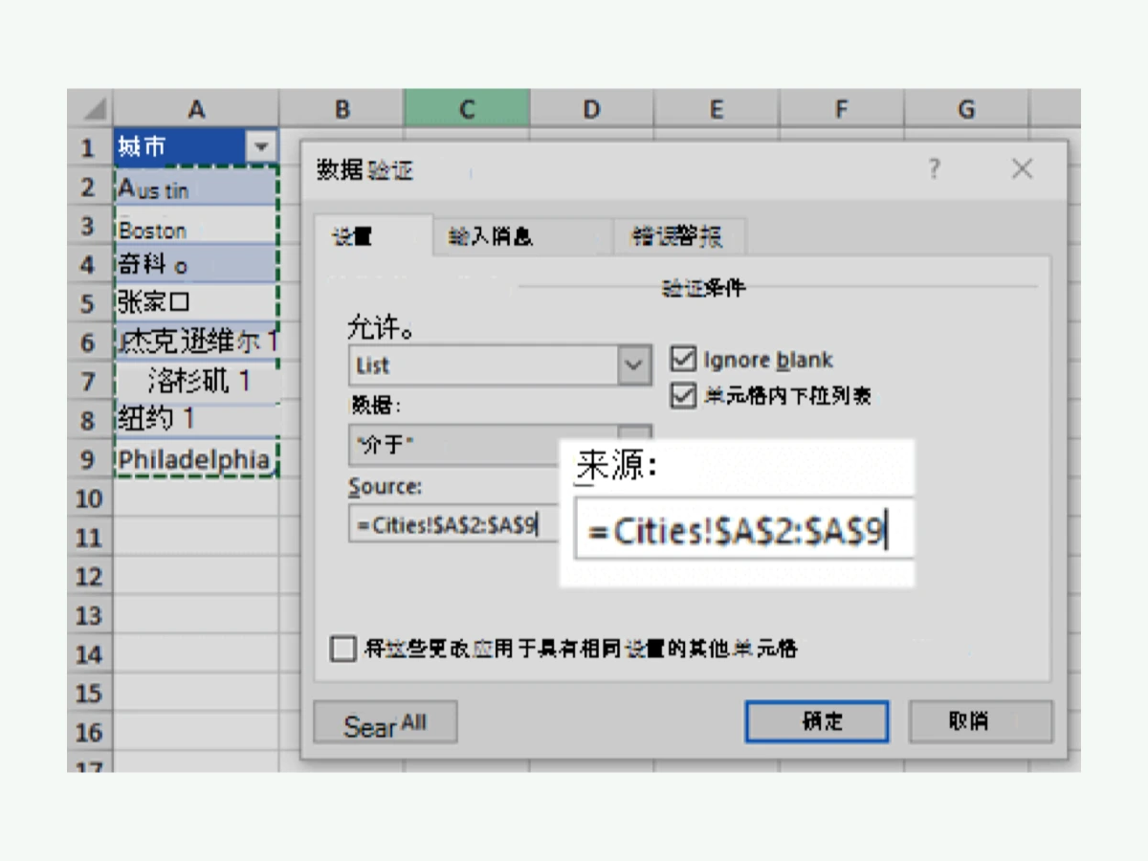This screenshot has width=1148, height=861.
Task: Select the Philadelphia cell
Action: 196,458
